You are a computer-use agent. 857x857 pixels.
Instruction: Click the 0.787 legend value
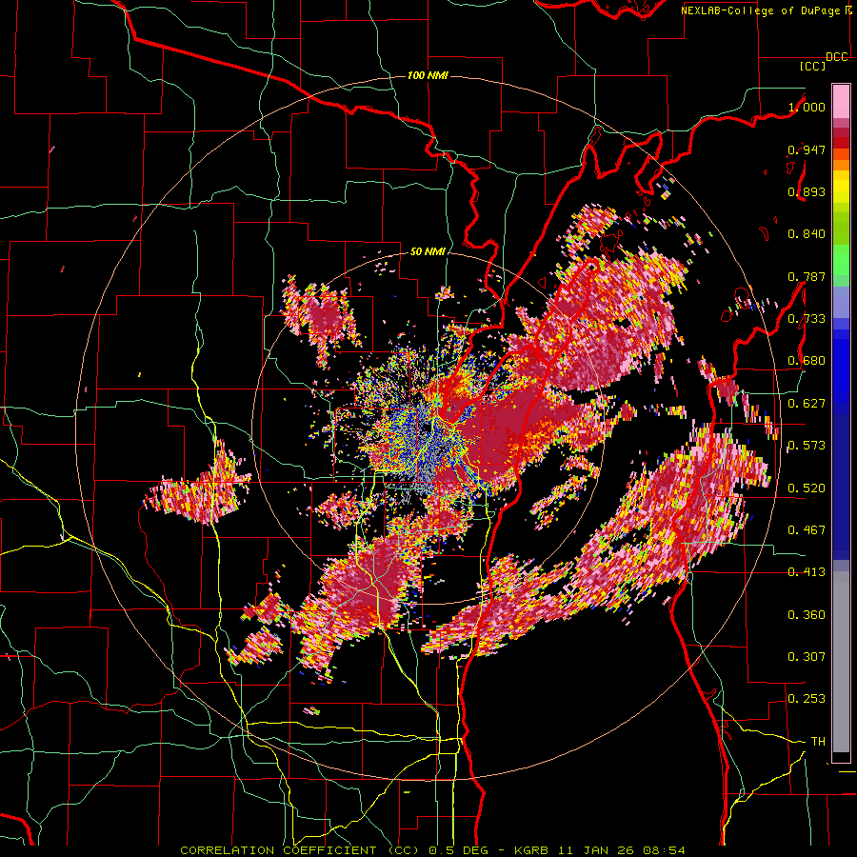pos(807,276)
